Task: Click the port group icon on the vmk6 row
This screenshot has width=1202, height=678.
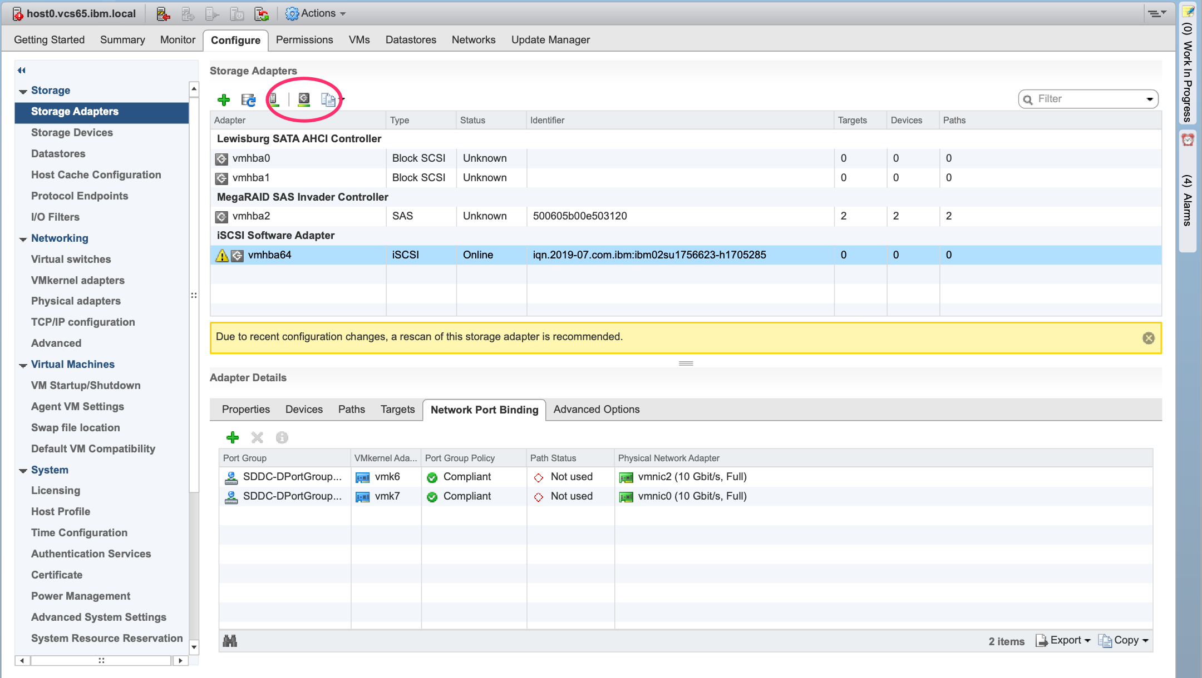Action: (x=231, y=477)
